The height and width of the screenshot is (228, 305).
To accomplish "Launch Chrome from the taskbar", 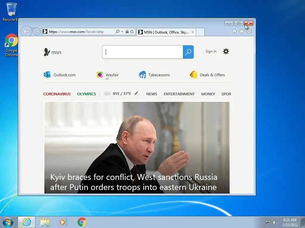I will point(82,222).
